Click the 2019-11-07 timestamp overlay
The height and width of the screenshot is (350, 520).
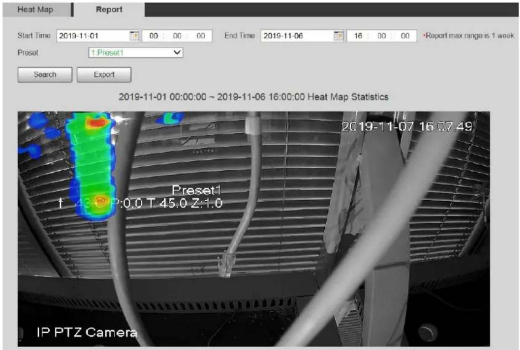(407, 126)
